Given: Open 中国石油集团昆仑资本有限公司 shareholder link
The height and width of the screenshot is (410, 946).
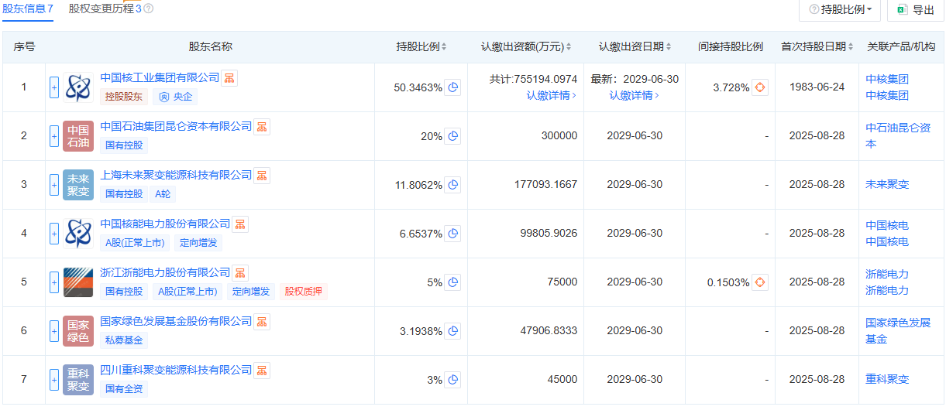Looking at the screenshot, I should coord(176,126).
